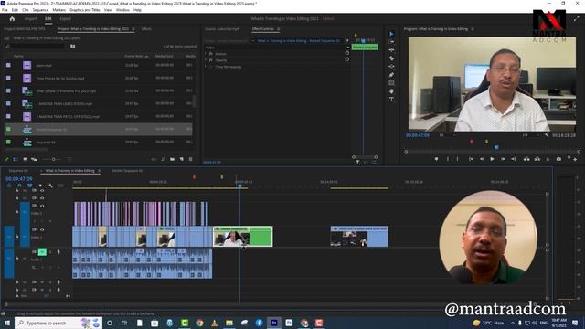Select the Rectangle tool
585x329 pixels.
tap(391, 83)
